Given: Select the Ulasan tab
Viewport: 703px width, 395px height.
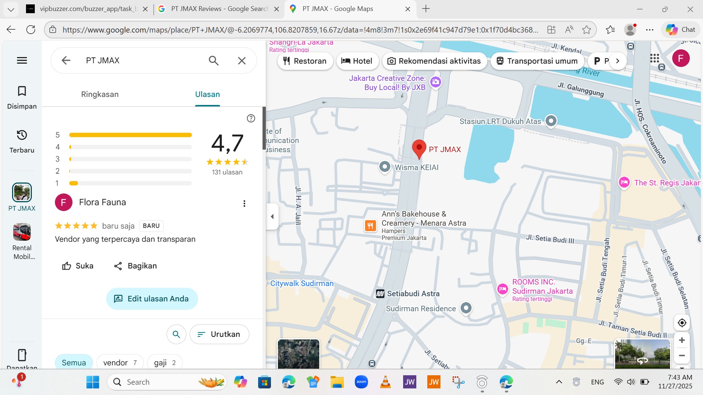Looking at the screenshot, I should tap(207, 94).
